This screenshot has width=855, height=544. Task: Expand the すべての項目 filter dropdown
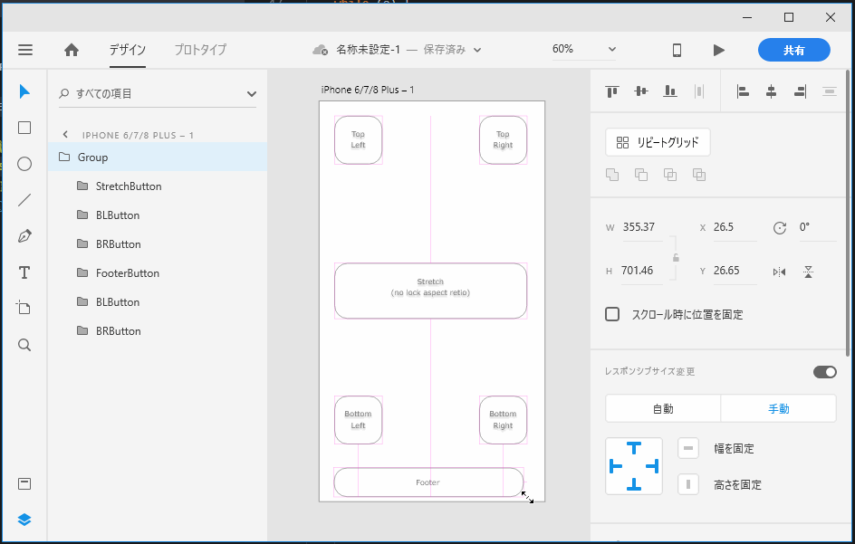252,93
